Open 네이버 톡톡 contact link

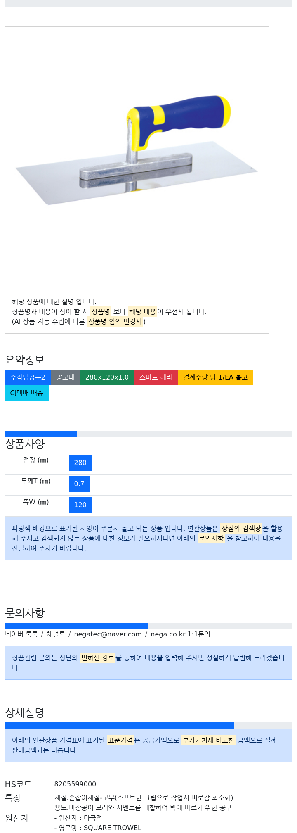(x=21, y=634)
